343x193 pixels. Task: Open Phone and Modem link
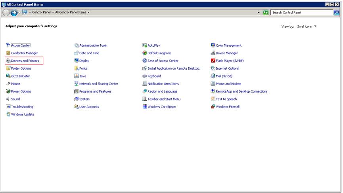pos(228,83)
